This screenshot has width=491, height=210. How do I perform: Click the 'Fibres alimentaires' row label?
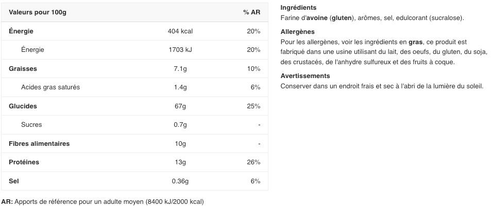tap(39, 144)
